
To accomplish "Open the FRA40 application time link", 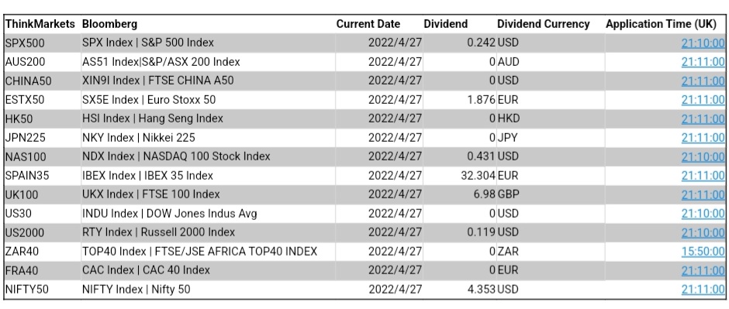I will [x=703, y=270].
